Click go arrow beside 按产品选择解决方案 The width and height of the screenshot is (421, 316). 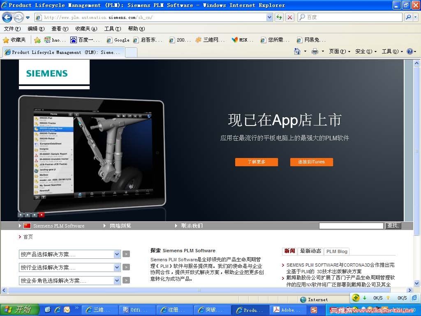pos(126,254)
